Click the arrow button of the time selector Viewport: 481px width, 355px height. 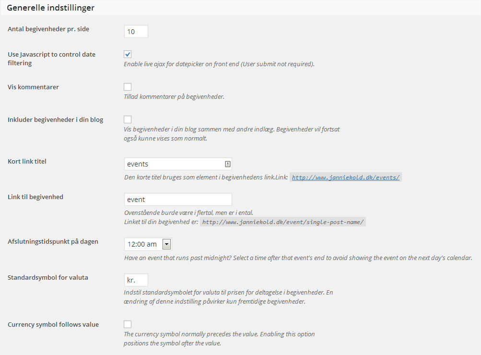(x=166, y=244)
